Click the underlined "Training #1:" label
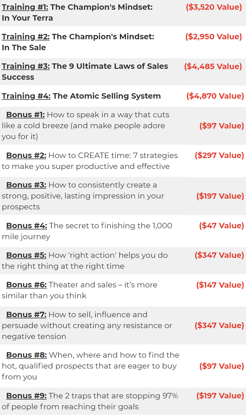 tap(25, 7)
